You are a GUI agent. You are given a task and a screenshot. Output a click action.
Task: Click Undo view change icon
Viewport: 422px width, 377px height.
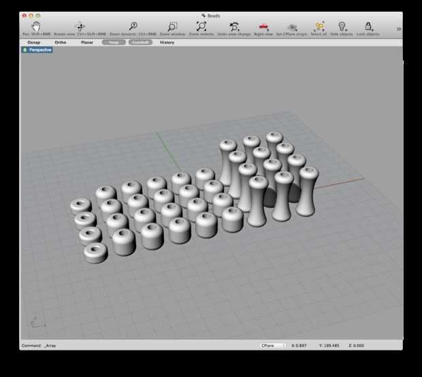point(234,27)
